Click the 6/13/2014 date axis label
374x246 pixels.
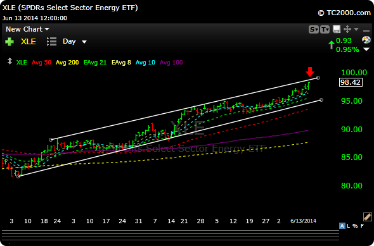tap(303, 221)
